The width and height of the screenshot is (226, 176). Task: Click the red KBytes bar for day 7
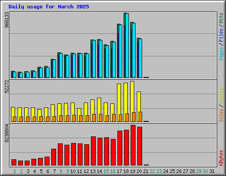coord(53,157)
